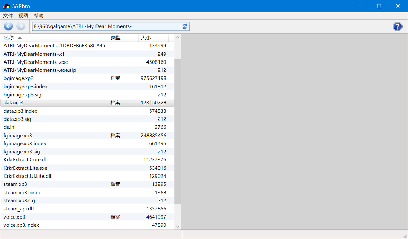Click 档案 type cell of steam.xp3
This screenshot has width=408, height=239.
[x=115, y=184]
